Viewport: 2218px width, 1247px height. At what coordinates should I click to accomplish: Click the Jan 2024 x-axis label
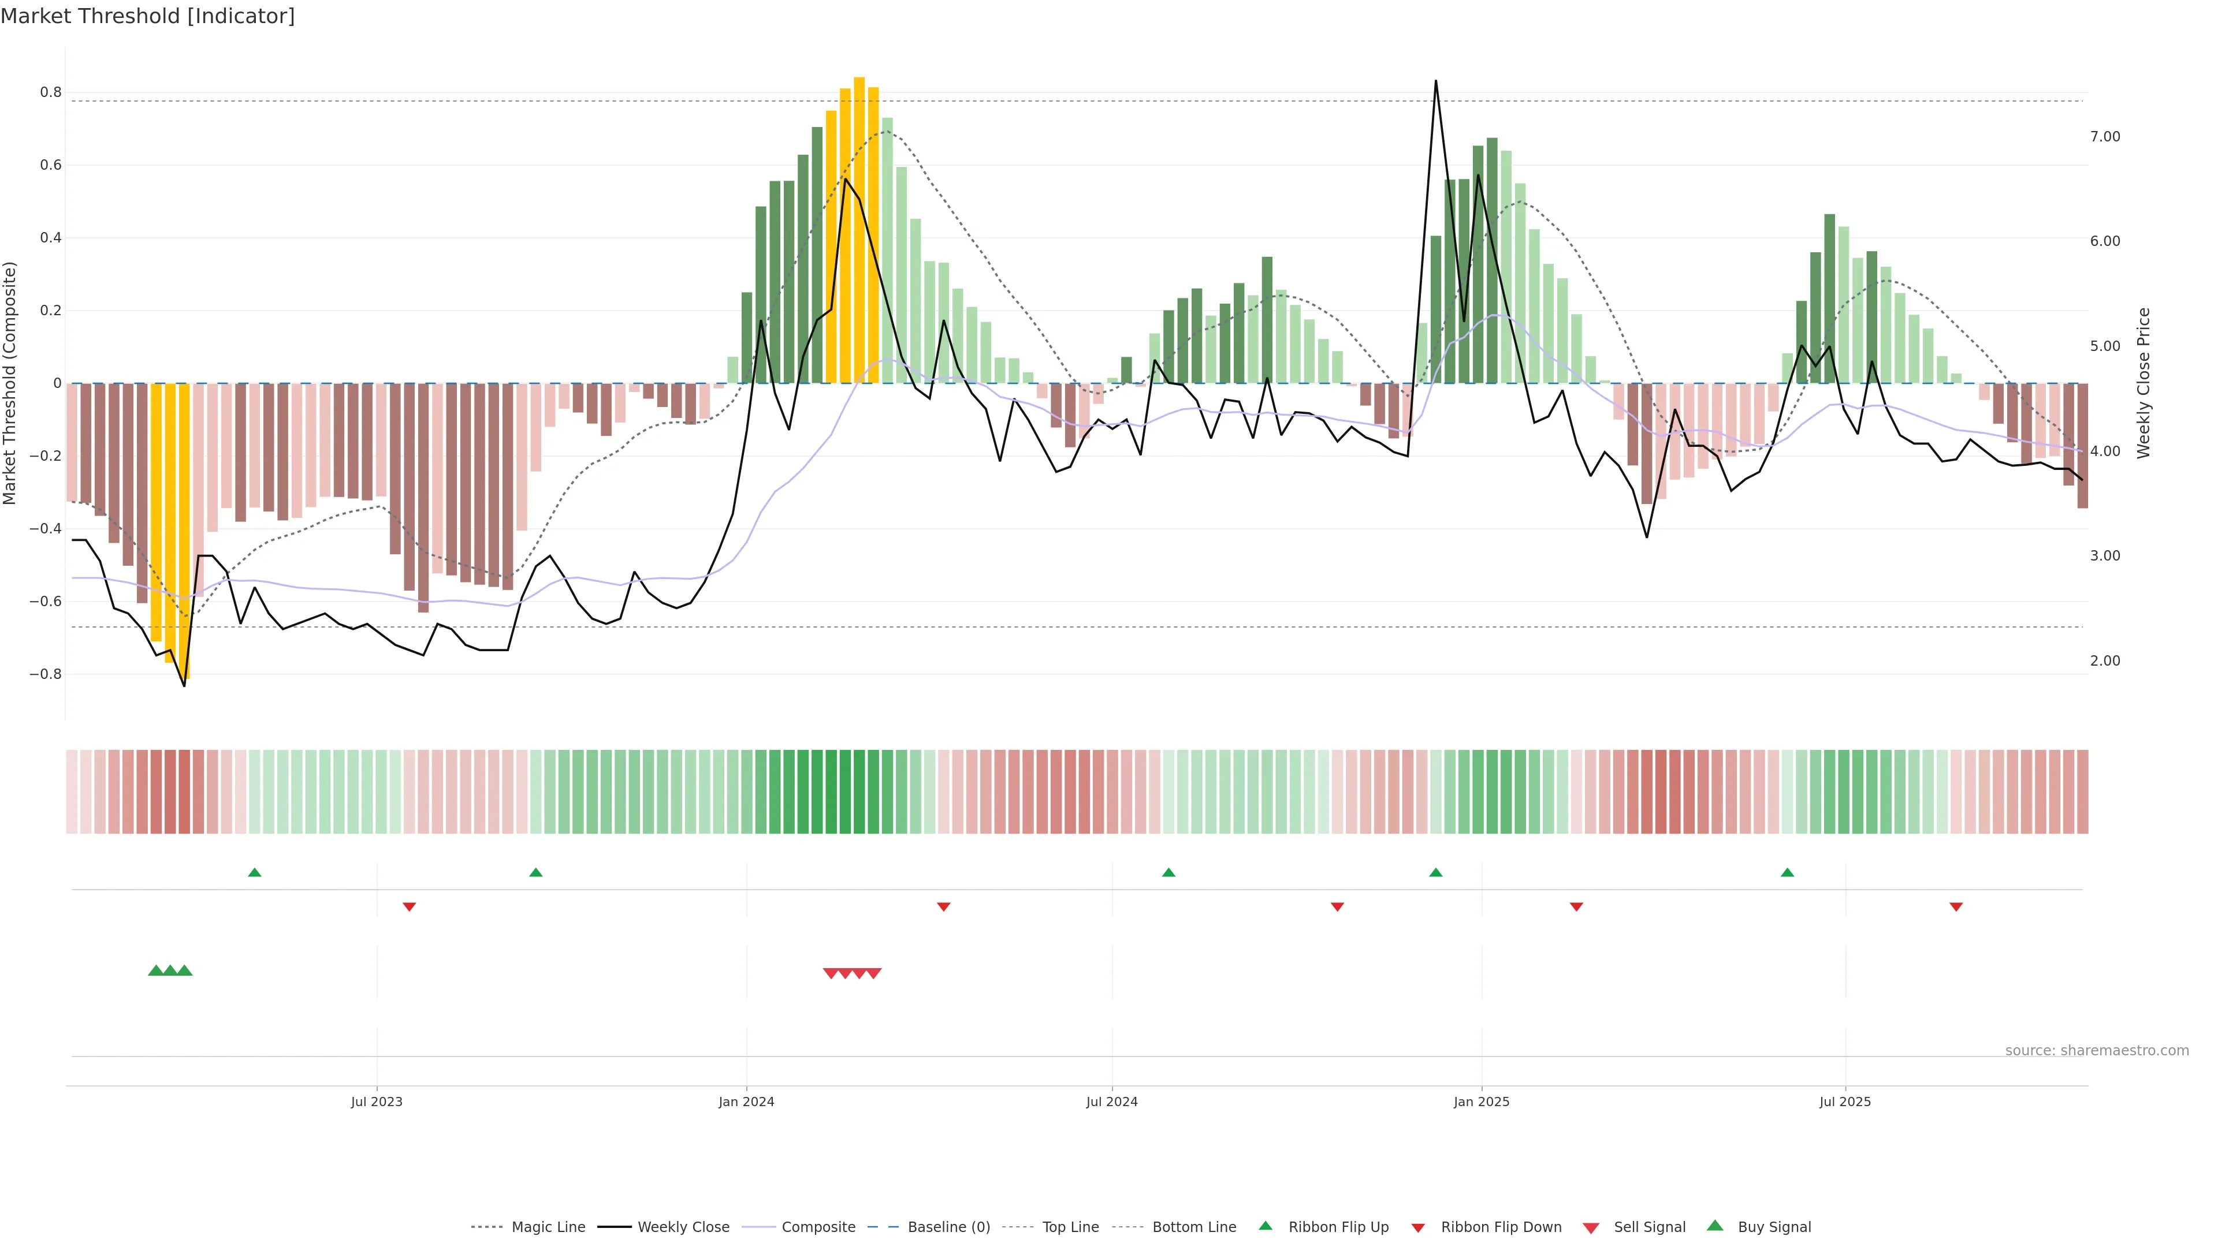pos(746,1103)
